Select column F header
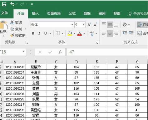This screenshot has height=120, width=148. point(117,62)
